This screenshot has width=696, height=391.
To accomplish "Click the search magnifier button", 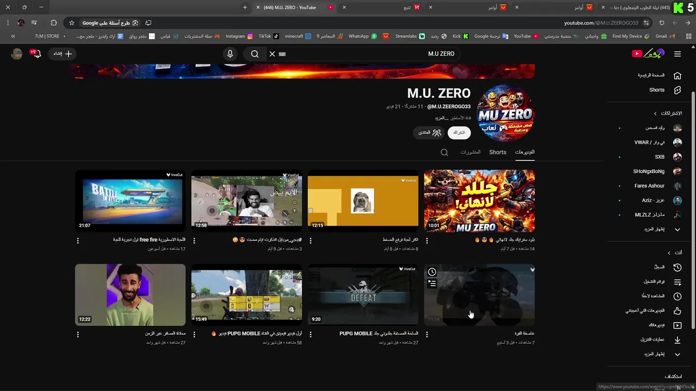I will pos(254,54).
